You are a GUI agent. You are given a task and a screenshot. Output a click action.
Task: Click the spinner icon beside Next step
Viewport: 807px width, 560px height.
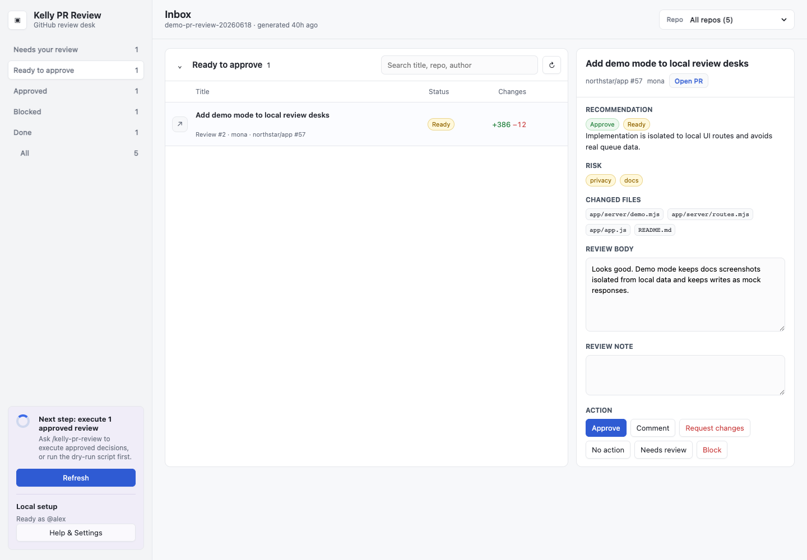tap(23, 421)
